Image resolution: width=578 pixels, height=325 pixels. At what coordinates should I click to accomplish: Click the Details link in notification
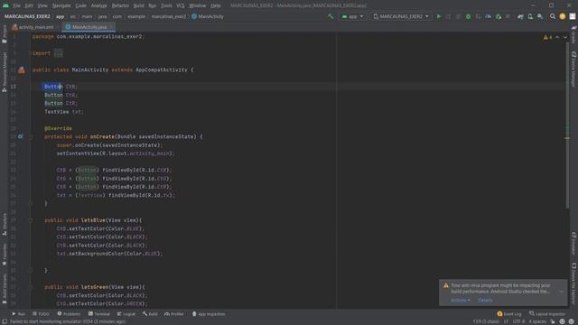tap(485, 301)
